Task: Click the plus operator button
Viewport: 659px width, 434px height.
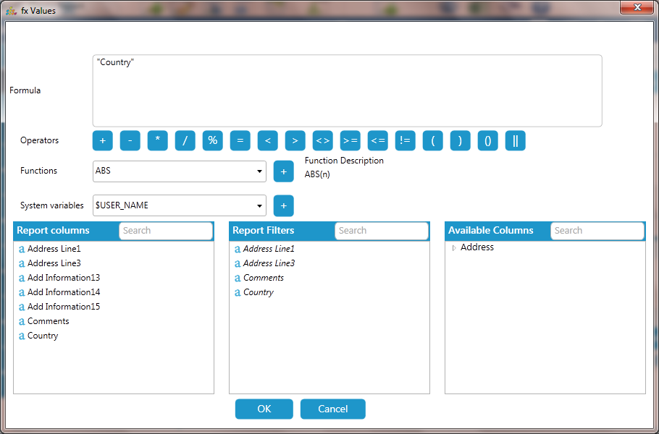Action: click(x=102, y=140)
